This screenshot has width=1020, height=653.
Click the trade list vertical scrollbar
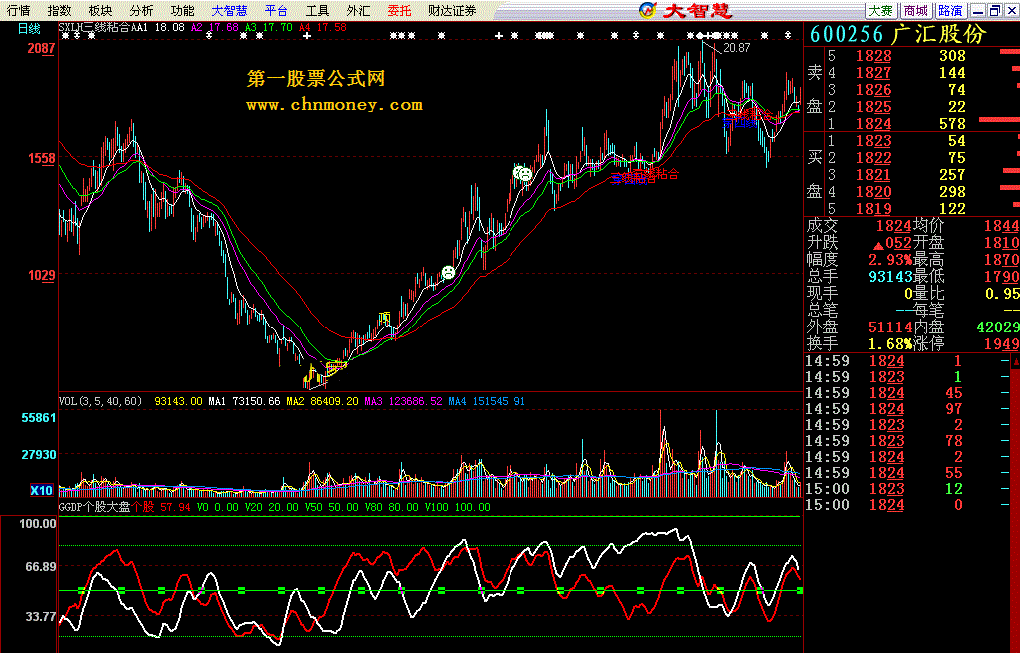click(x=1015, y=501)
